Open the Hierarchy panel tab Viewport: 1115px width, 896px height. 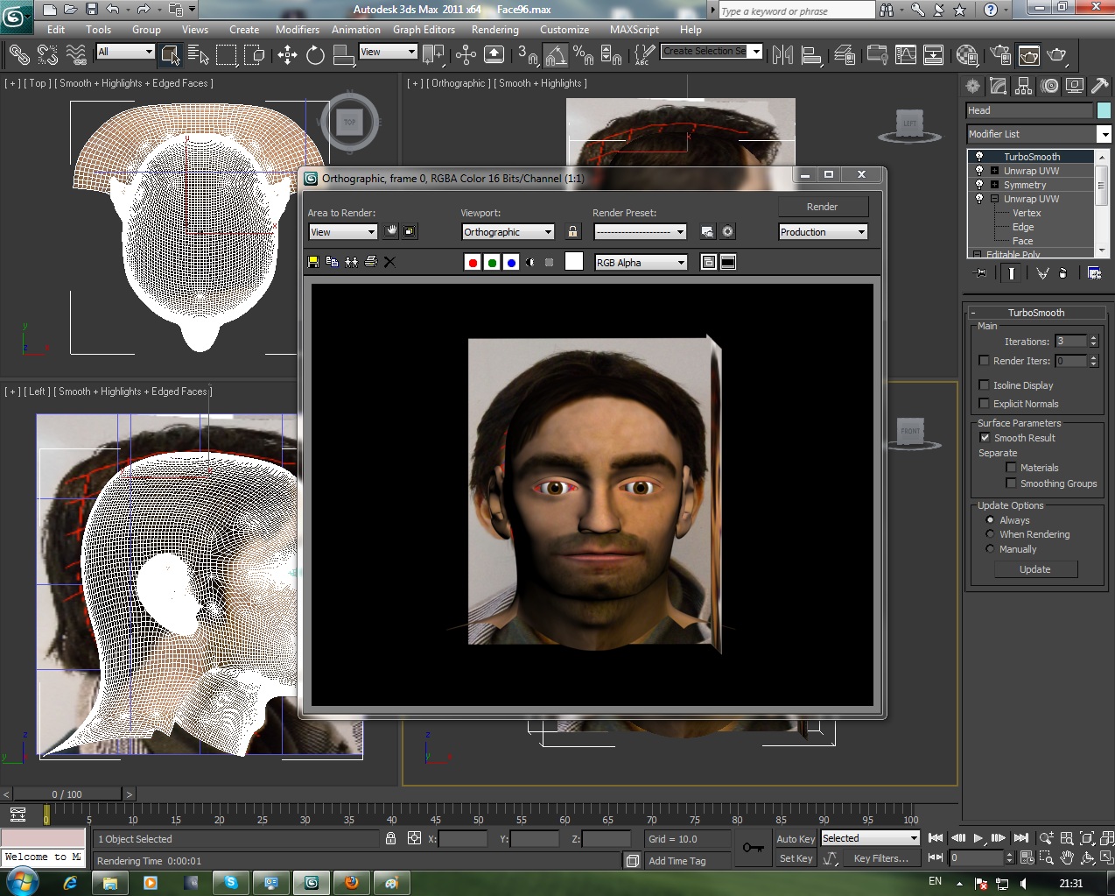click(x=1023, y=86)
